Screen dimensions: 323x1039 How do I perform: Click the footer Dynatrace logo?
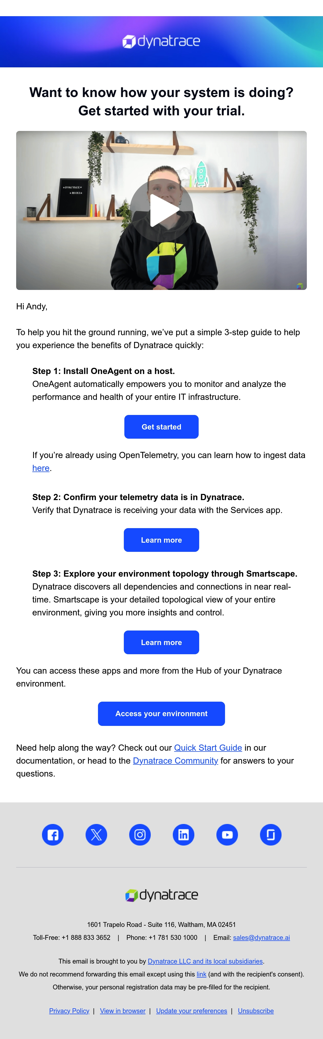161,895
